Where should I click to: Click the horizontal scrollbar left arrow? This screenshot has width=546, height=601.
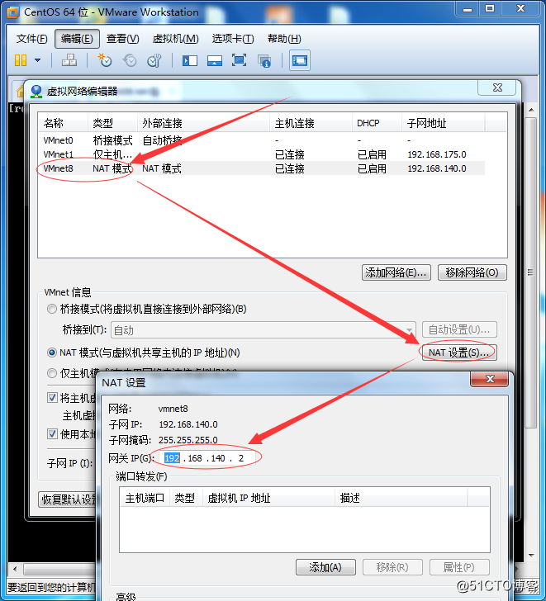(x=15, y=569)
